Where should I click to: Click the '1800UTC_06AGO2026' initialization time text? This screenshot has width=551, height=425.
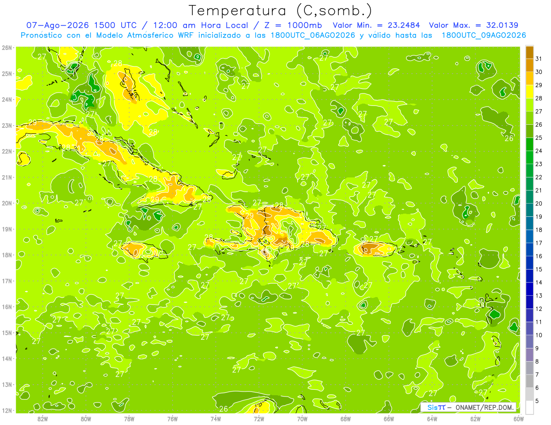313,35
